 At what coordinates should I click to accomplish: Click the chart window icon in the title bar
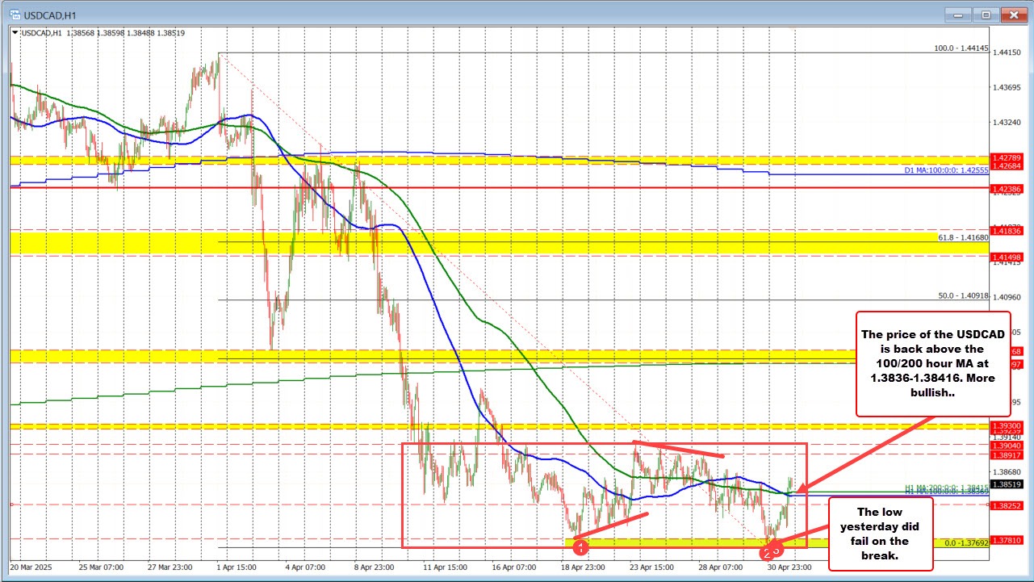pos(16,14)
